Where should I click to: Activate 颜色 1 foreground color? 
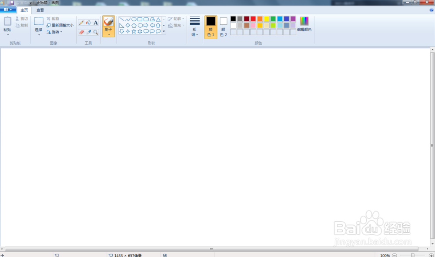coord(211,27)
